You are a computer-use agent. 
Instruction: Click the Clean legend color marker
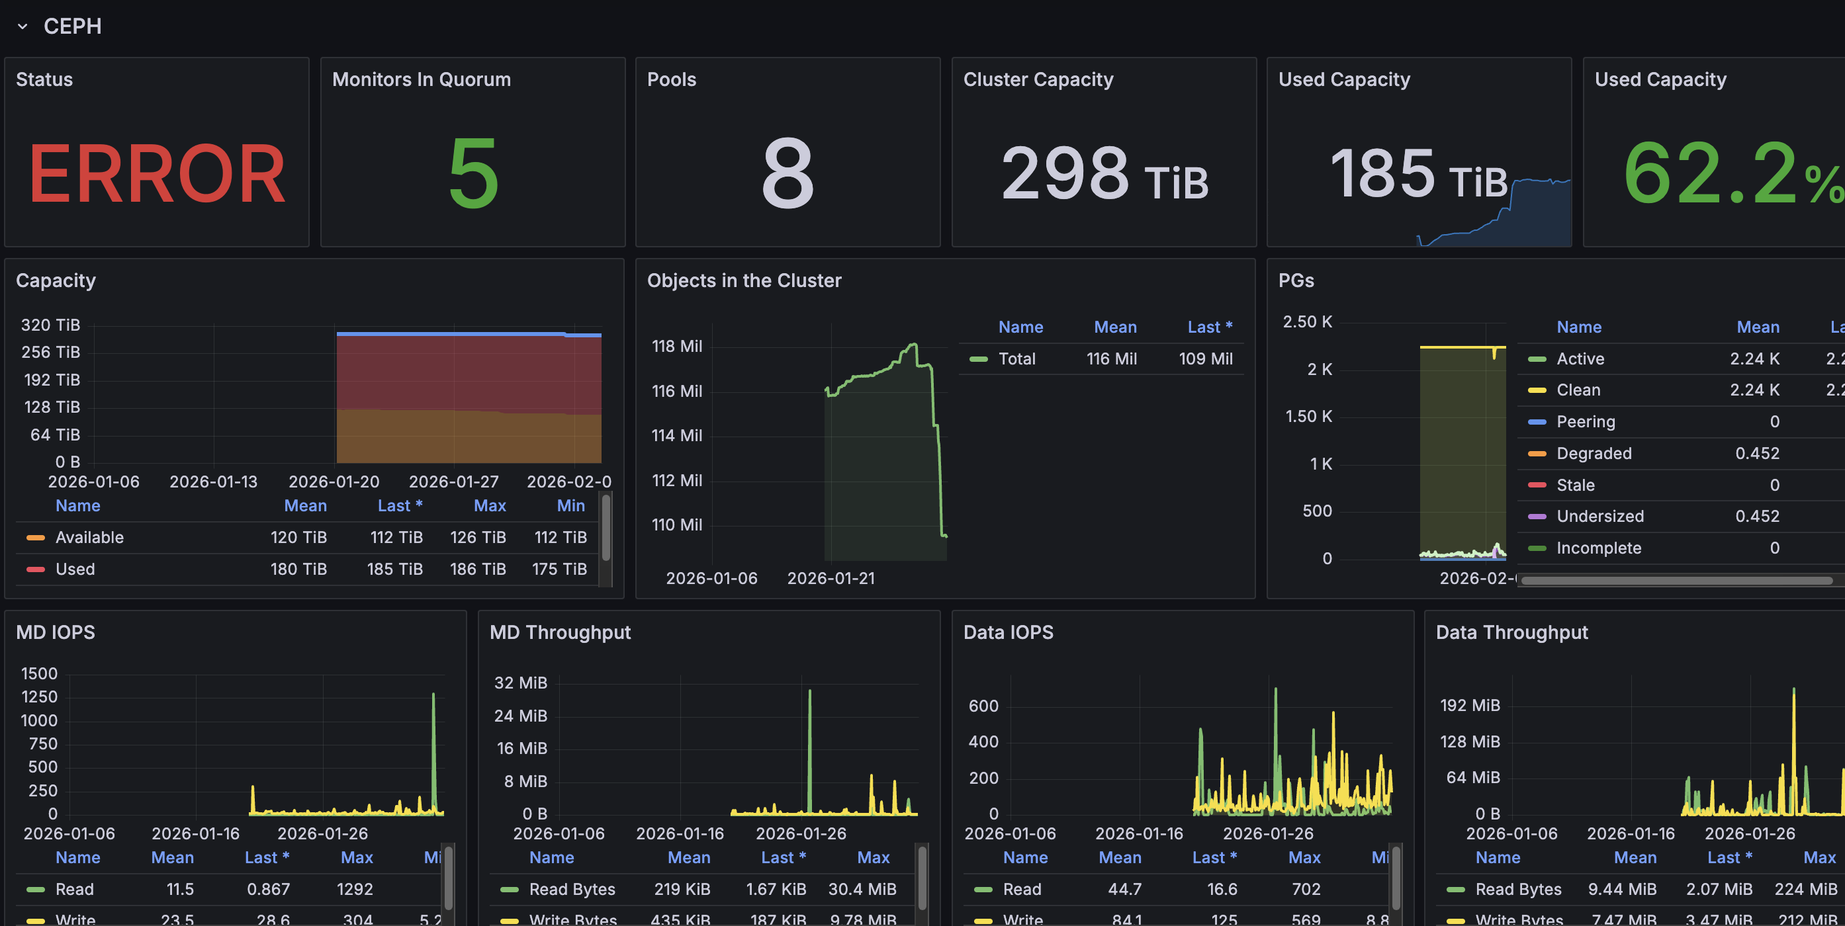[x=1537, y=390]
